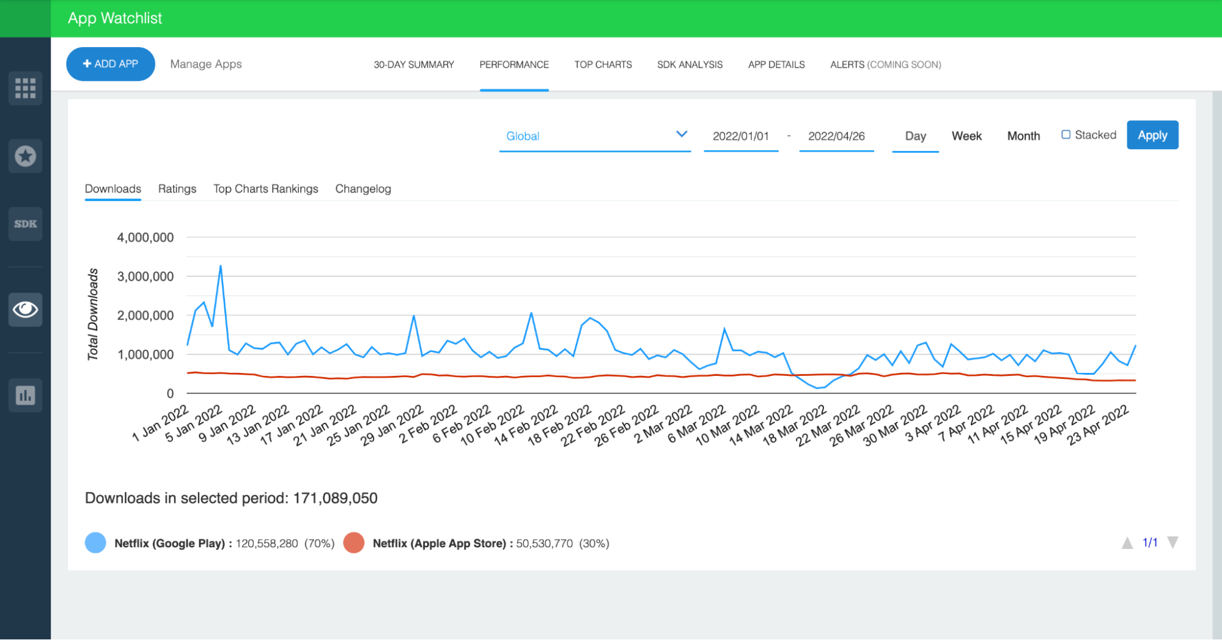Image resolution: width=1222 pixels, height=640 pixels.
Task: Click the 120,558,280 Google Play count
Action: (267, 543)
